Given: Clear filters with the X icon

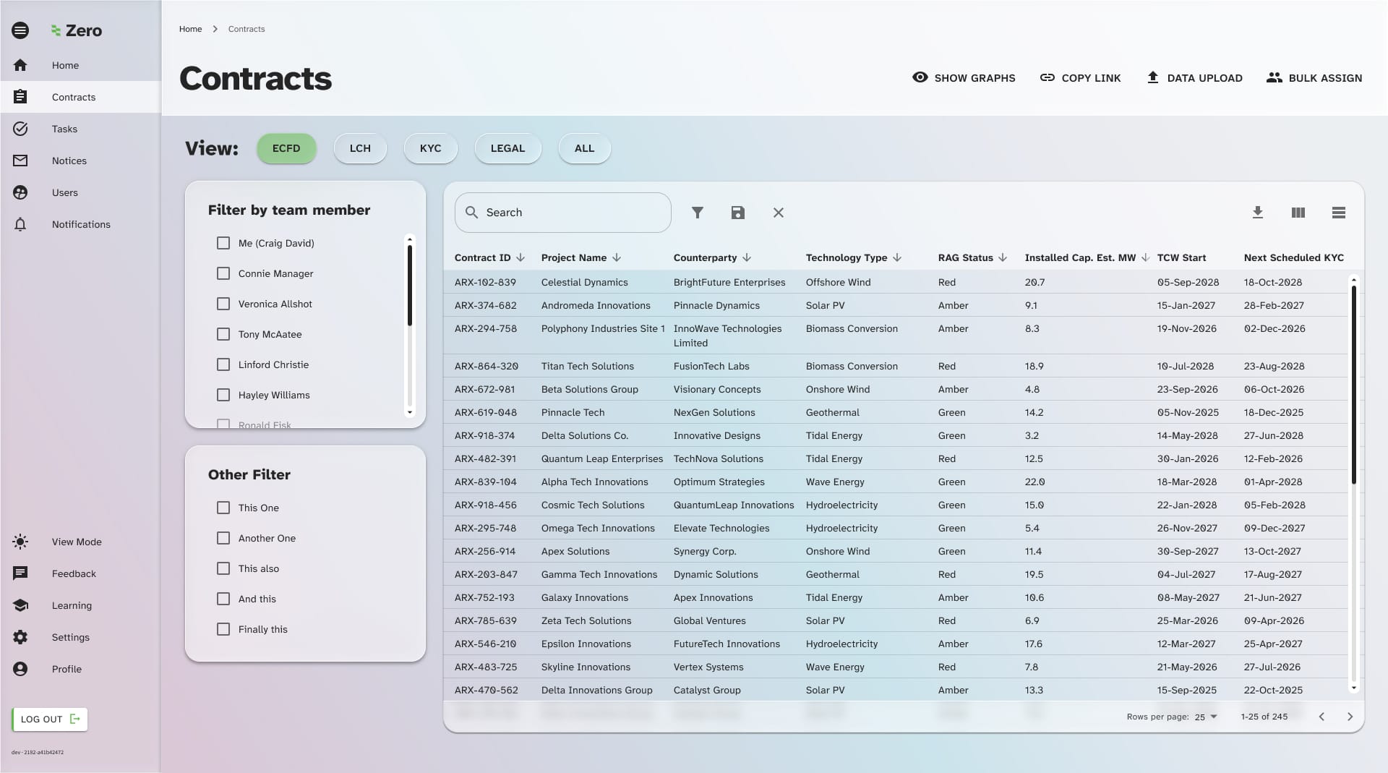Looking at the screenshot, I should (x=778, y=213).
